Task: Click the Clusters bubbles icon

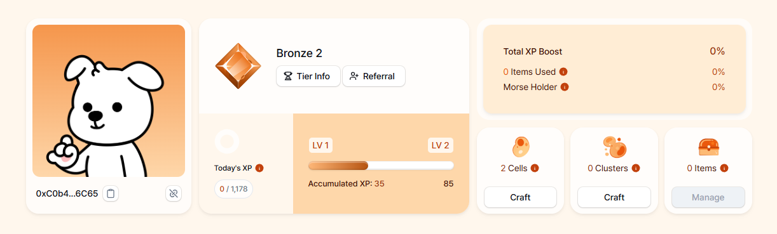Action: point(614,147)
